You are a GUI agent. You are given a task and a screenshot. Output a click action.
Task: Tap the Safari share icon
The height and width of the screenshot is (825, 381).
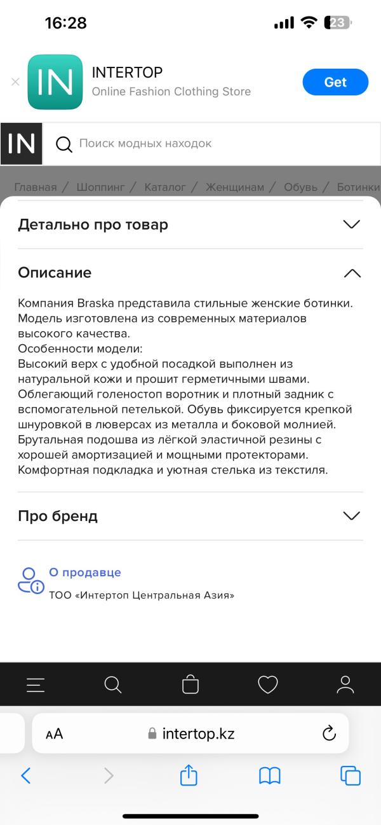[x=189, y=775]
